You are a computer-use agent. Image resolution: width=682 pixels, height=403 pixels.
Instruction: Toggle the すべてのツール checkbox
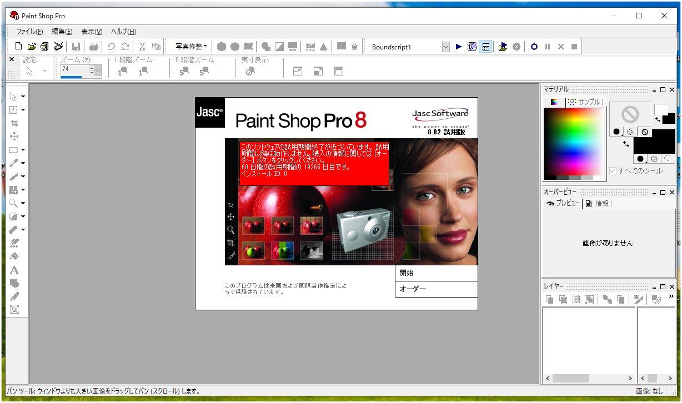pos(613,170)
